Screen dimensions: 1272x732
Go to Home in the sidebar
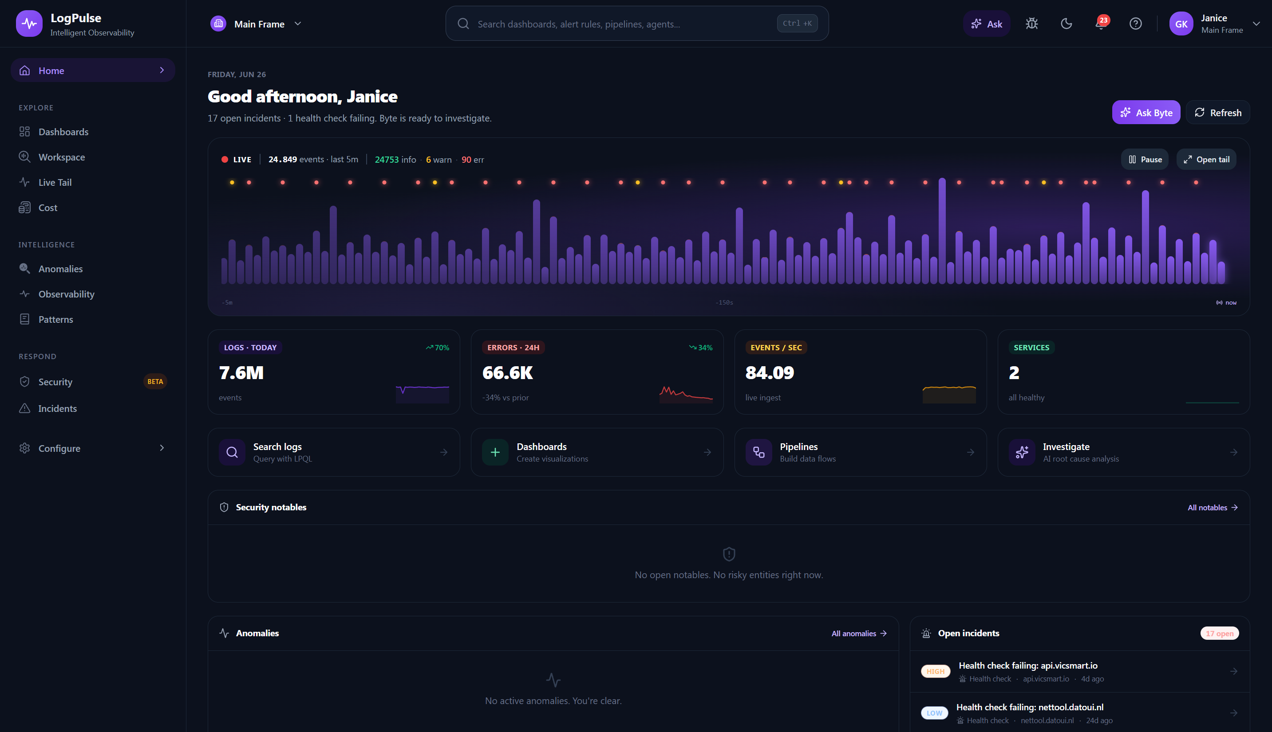click(93, 70)
